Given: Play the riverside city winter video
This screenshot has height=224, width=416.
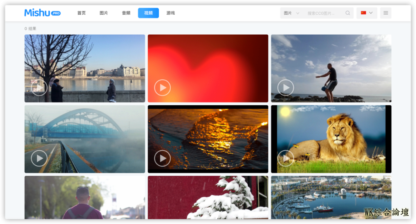Looking at the screenshot, I should [x=39, y=87].
